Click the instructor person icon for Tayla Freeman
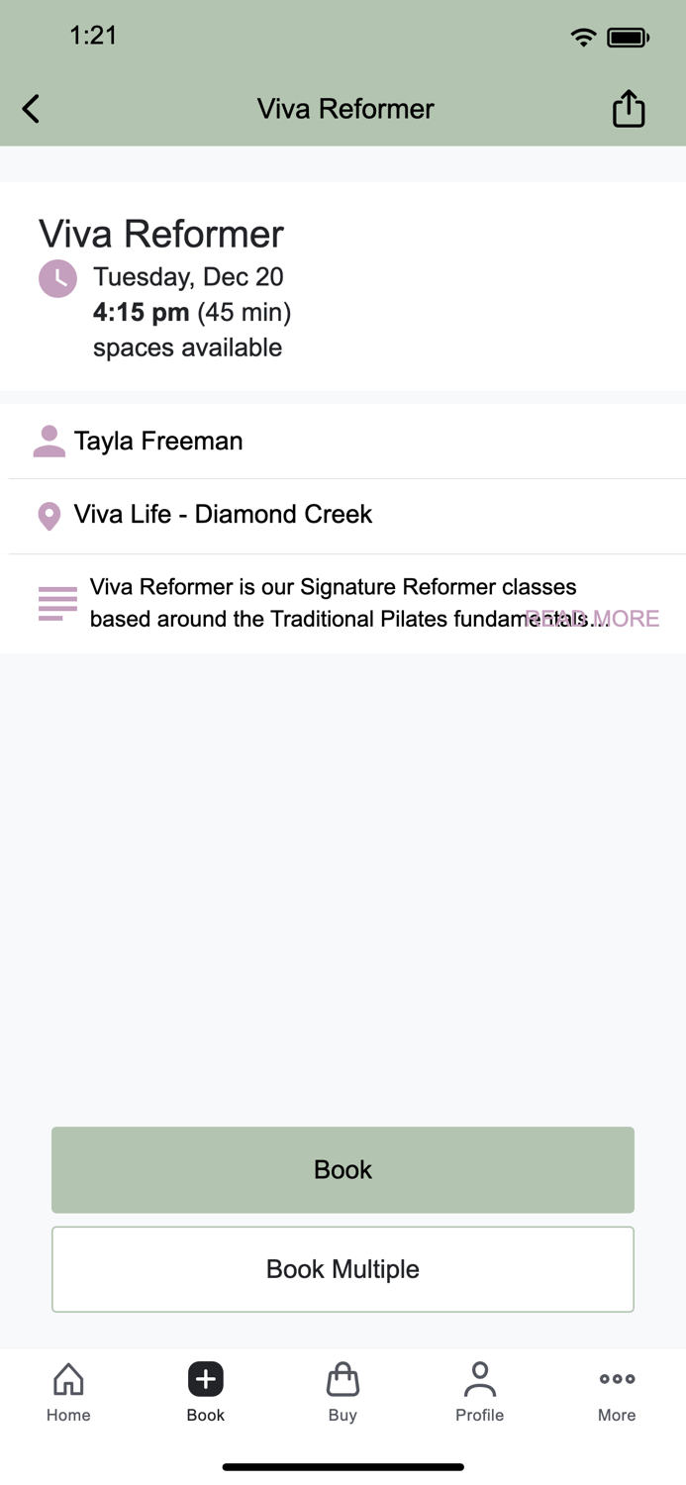 coord(48,441)
